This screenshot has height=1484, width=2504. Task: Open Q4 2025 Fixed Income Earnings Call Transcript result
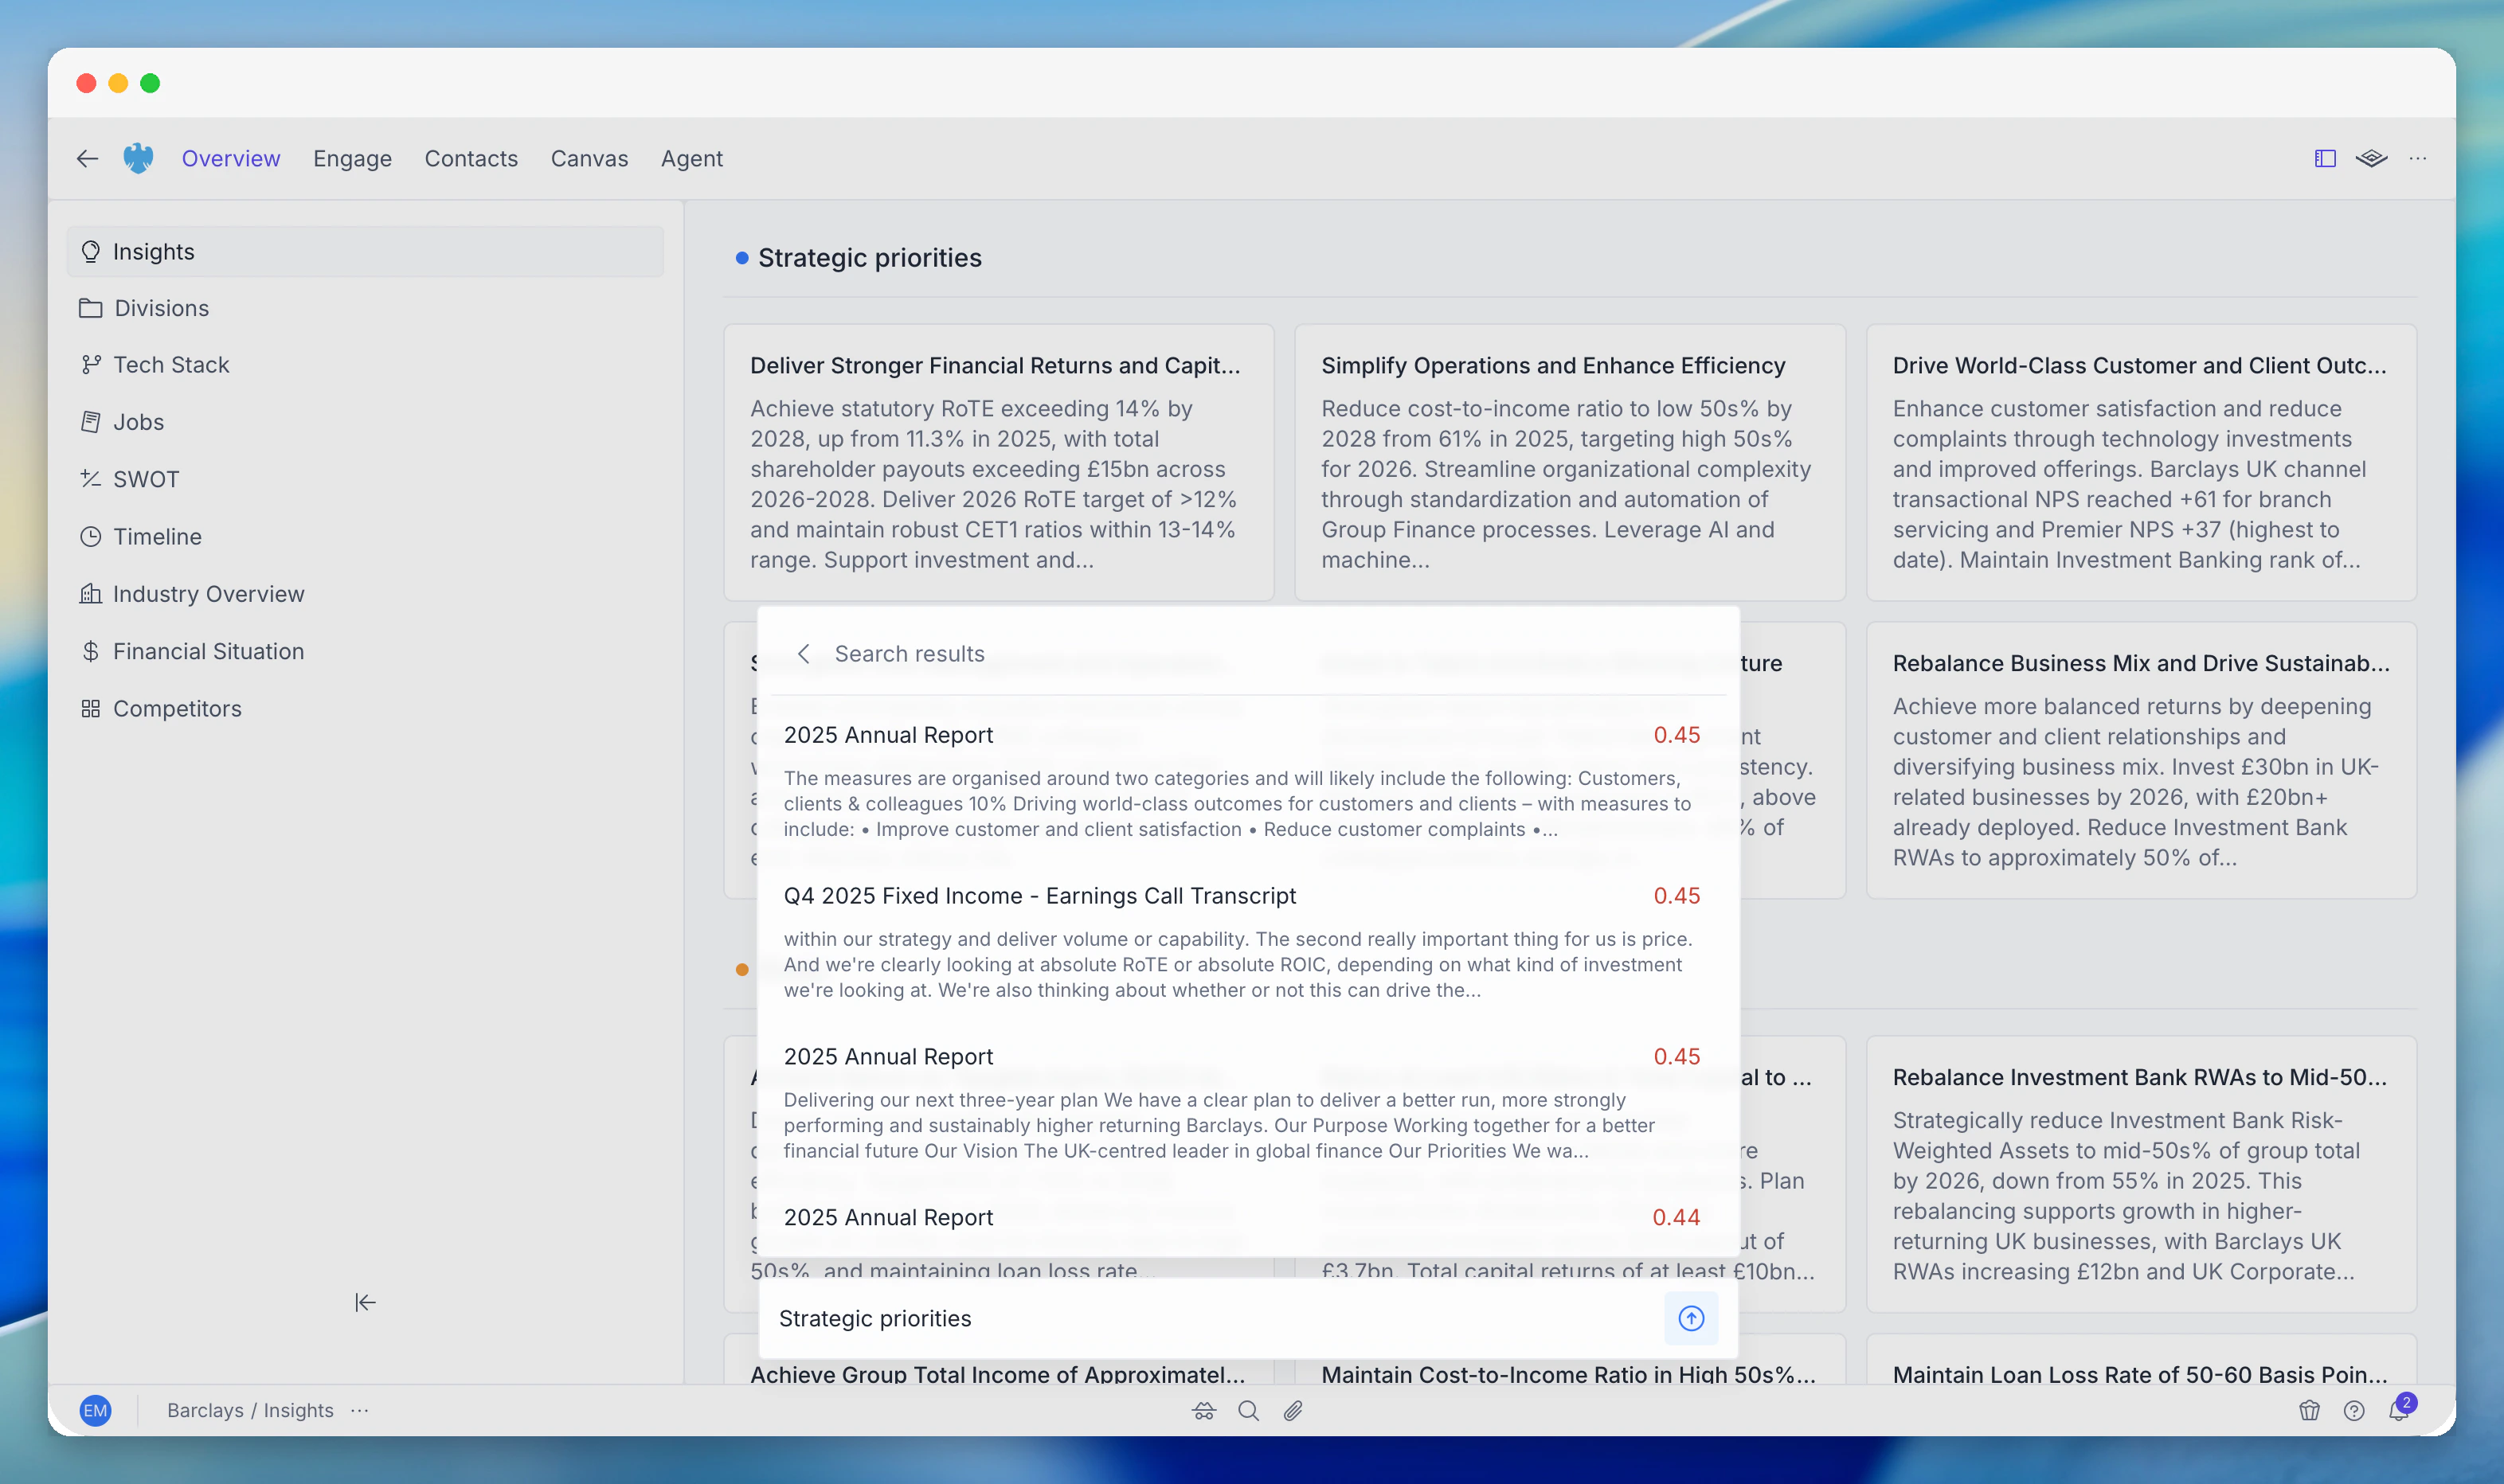click(1242, 941)
